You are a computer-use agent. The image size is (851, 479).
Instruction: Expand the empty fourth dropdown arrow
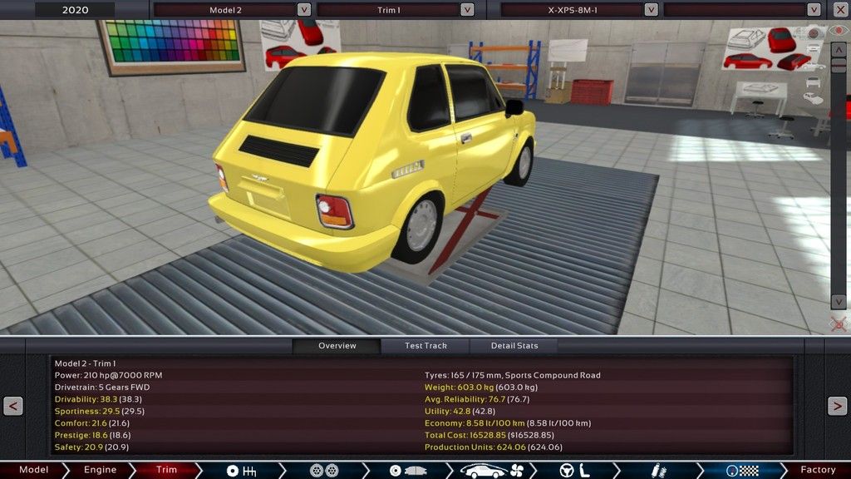(814, 10)
